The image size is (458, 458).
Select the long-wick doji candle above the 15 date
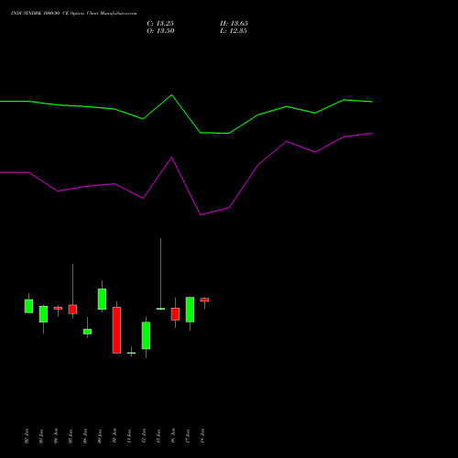(160, 309)
